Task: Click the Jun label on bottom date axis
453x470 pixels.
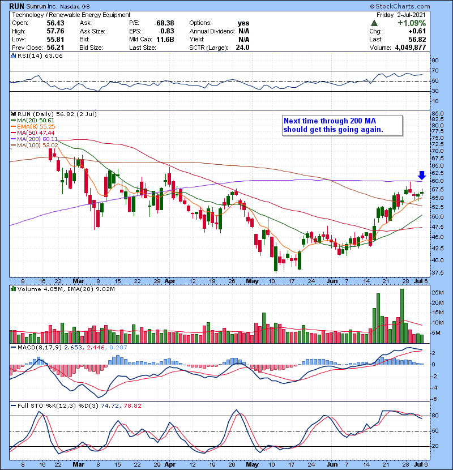Action: click(332, 464)
